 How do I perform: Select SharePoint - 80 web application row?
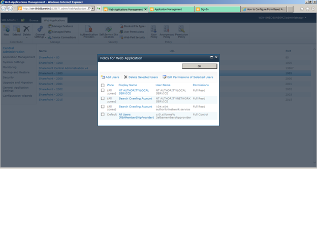pyautogui.click(x=175, y=57)
